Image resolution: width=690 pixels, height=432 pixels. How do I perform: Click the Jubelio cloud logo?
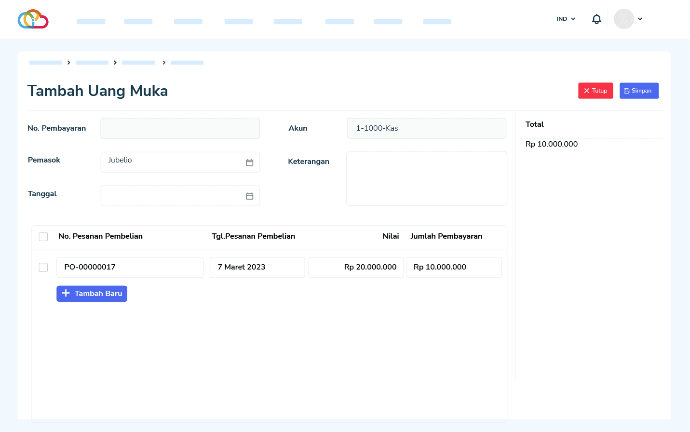[x=33, y=19]
